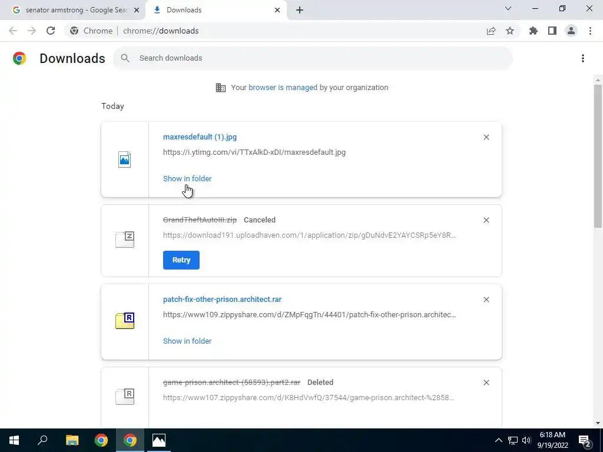Open Windows taskbar search
The image size is (603, 452).
coord(42,440)
